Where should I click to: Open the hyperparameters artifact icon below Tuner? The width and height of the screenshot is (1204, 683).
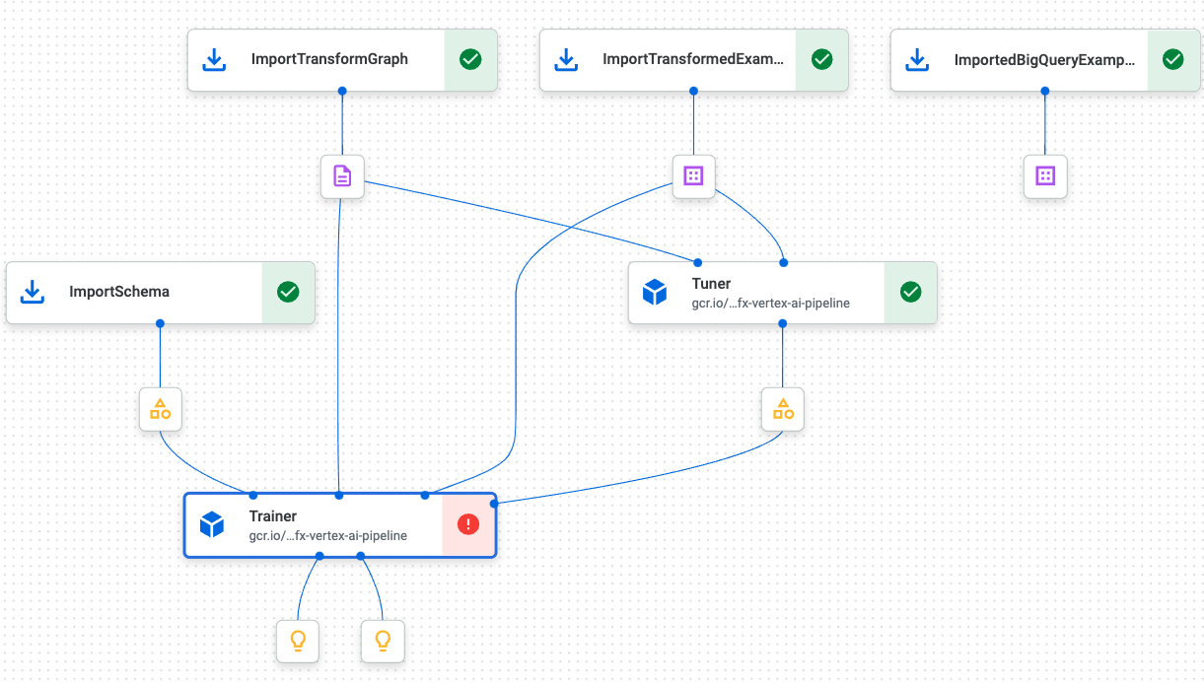click(x=782, y=409)
